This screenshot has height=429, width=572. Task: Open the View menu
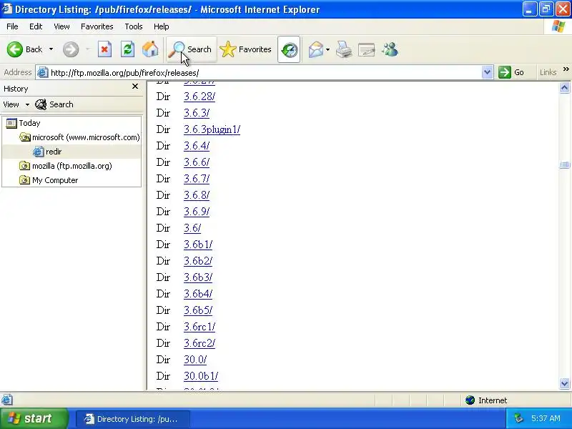[x=61, y=26]
